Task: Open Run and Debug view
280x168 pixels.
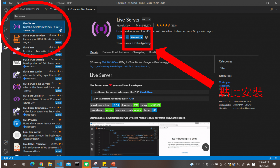Action: (x=6, y=38)
